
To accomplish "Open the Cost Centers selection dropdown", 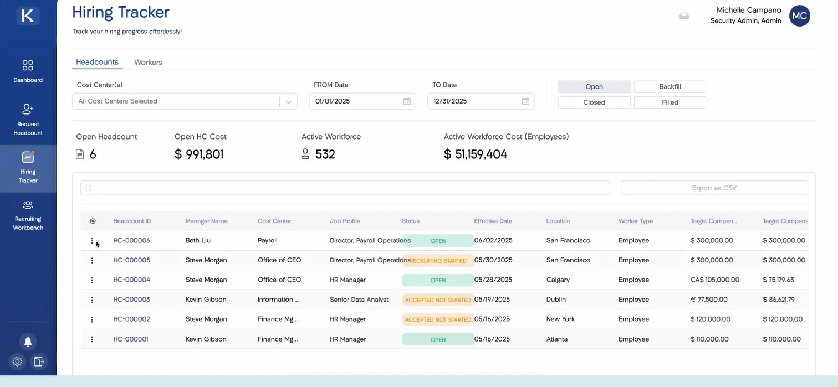I will (x=288, y=101).
